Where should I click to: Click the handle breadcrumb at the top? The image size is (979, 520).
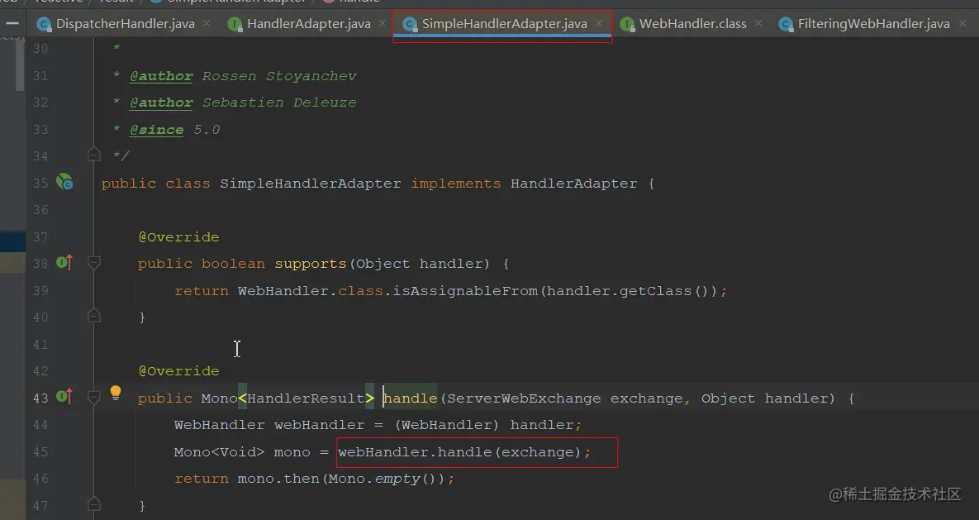click(x=359, y=2)
